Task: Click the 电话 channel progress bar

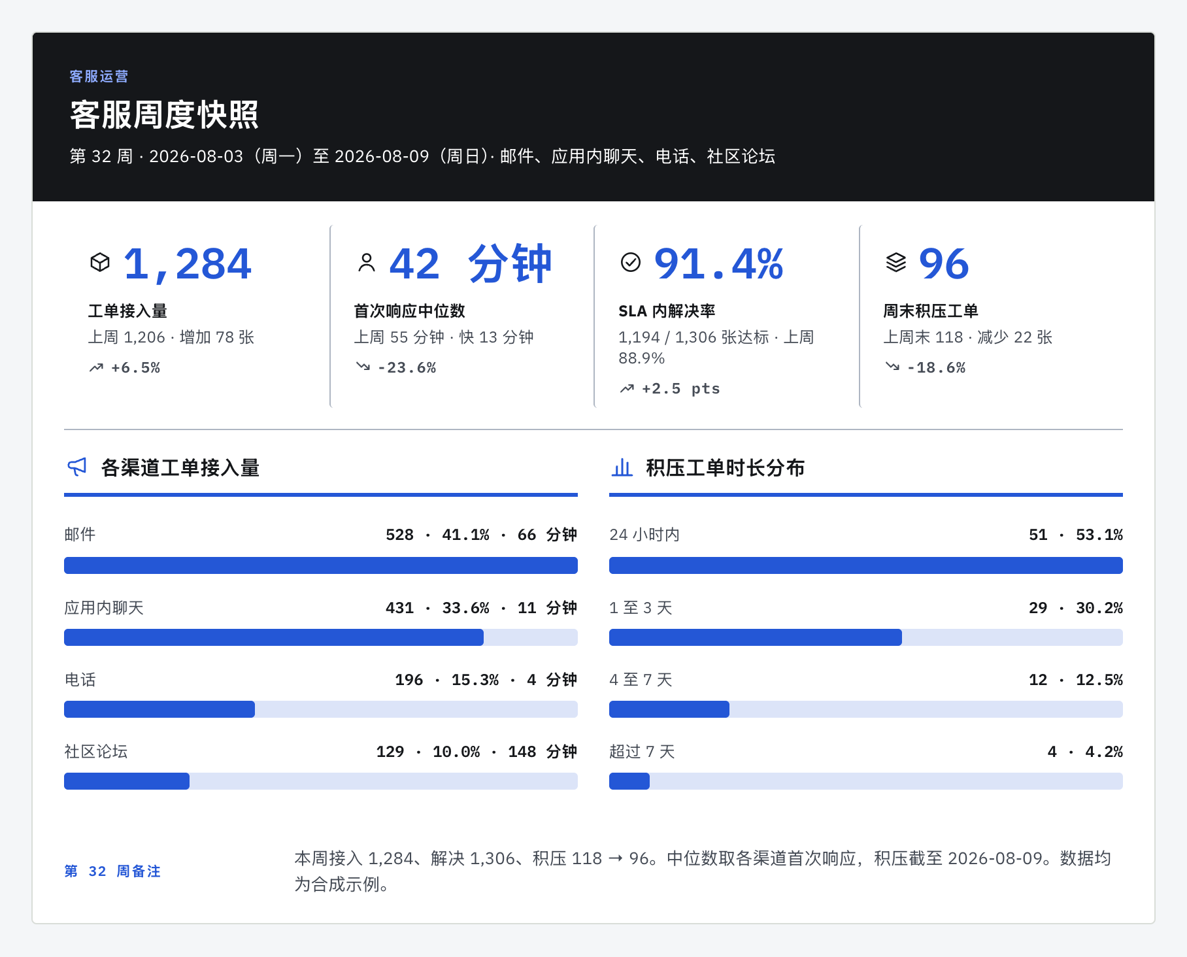Action: coord(321,709)
